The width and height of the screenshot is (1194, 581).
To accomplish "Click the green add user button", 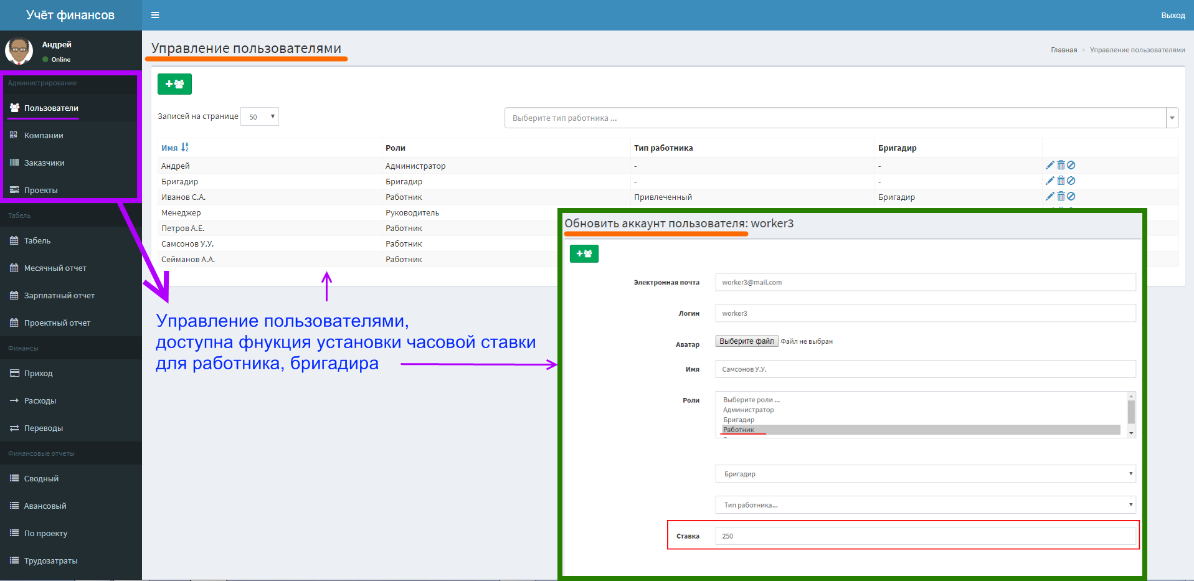I will [x=174, y=84].
